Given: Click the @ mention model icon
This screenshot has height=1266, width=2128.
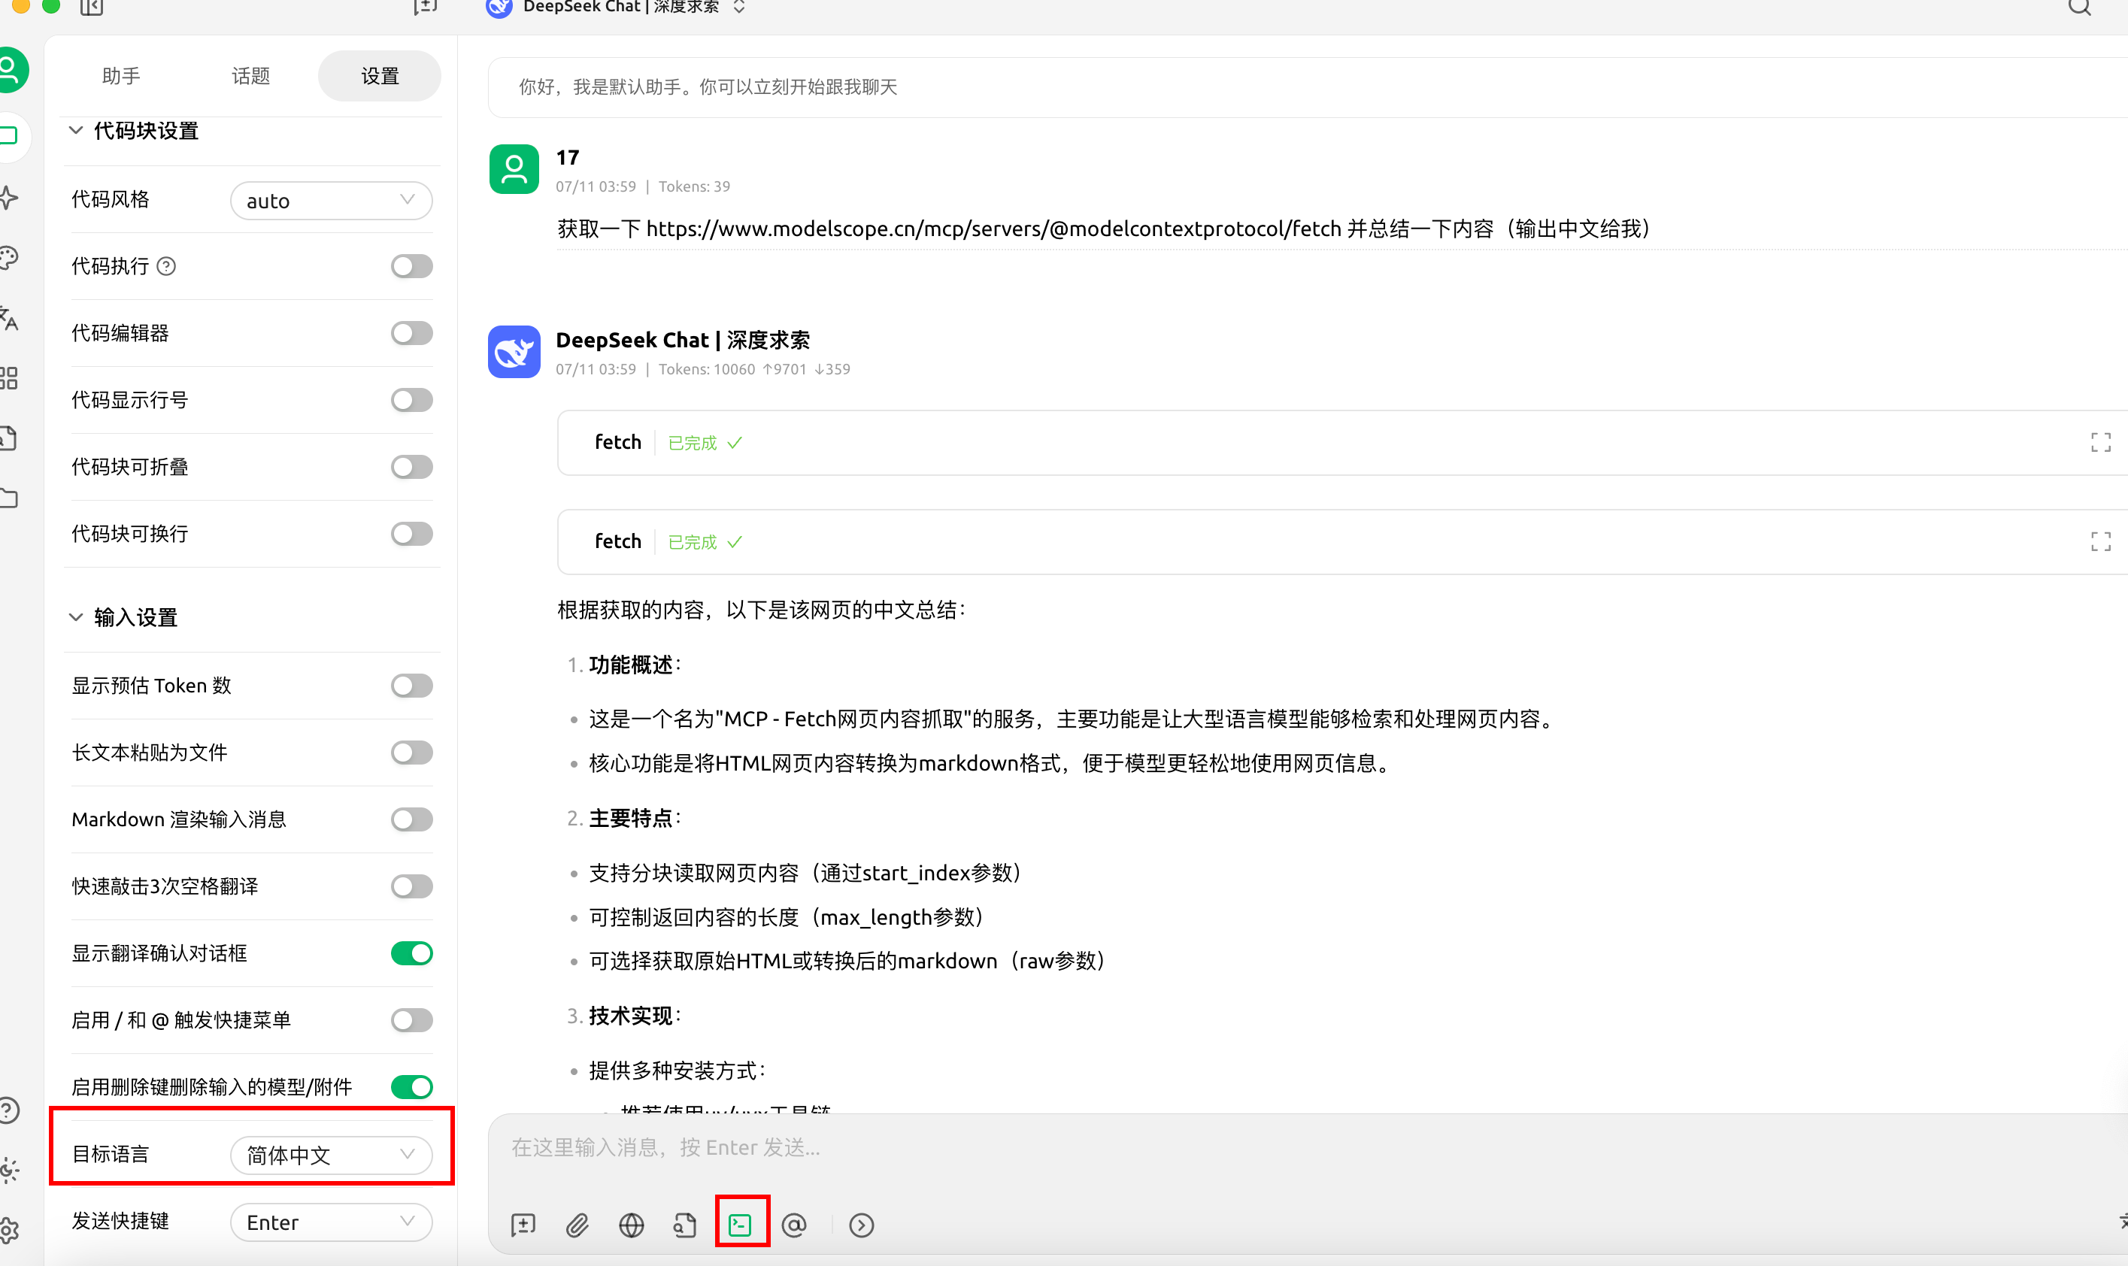Looking at the screenshot, I should click(x=794, y=1225).
